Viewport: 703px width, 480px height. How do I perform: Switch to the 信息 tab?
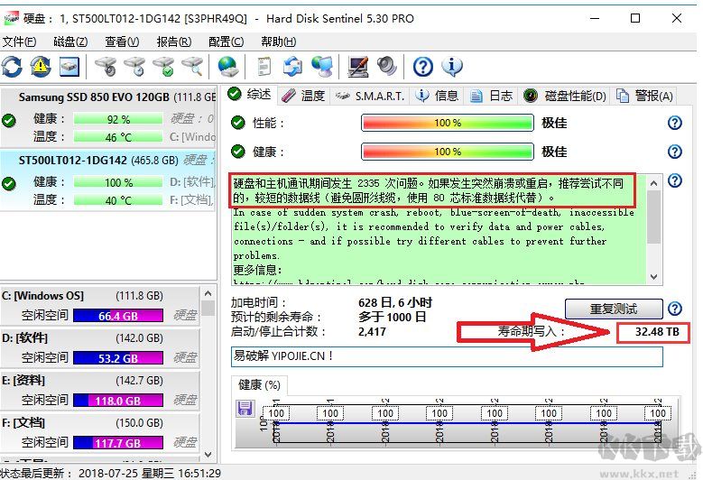[x=437, y=96]
